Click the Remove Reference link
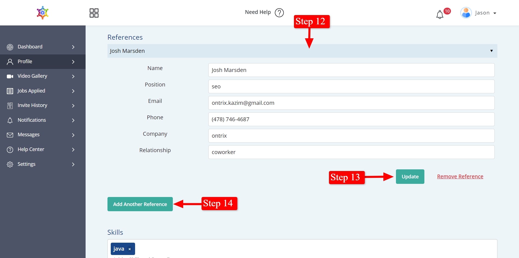This screenshot has height=258, width=519. coord(460,176)
